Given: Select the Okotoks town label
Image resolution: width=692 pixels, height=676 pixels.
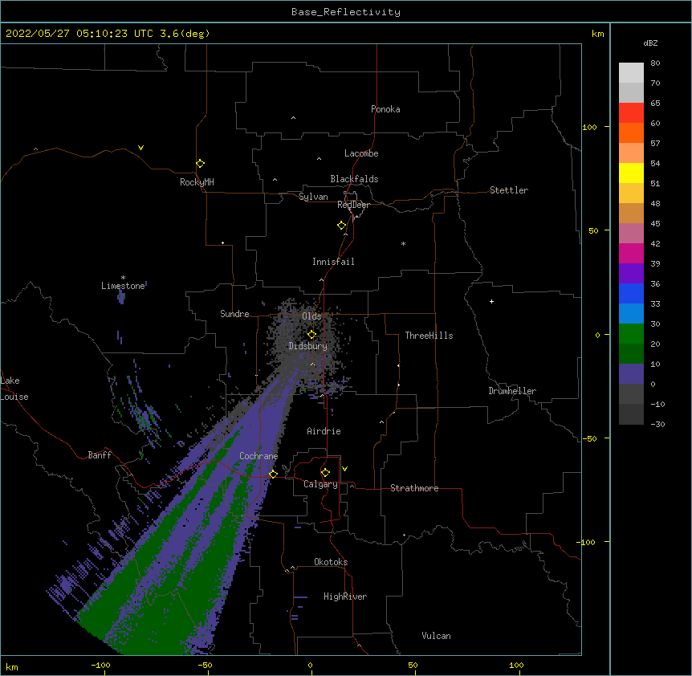Looking at the screenshot, I should (x=331, y=562).
